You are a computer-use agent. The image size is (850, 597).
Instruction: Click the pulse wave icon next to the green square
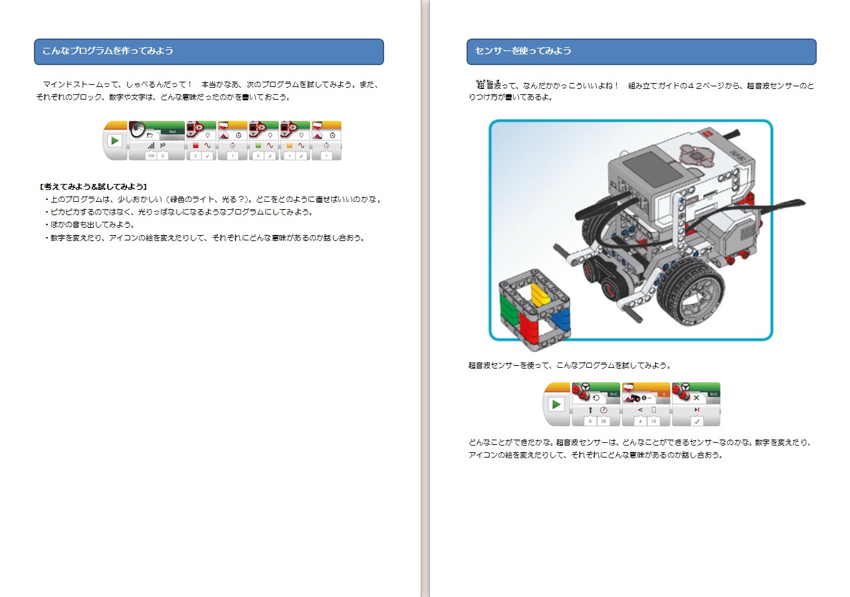270,145
